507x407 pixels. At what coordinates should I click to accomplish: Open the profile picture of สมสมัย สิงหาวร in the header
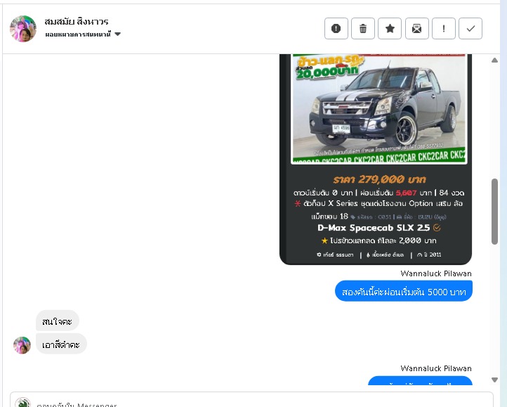click(x=23, y=29)
